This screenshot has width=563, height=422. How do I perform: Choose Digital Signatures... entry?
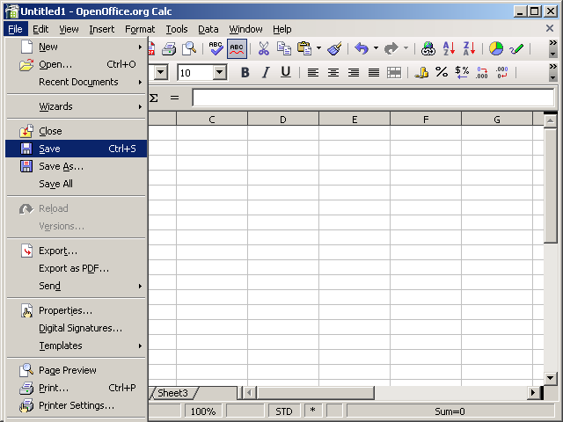point(77,328)
